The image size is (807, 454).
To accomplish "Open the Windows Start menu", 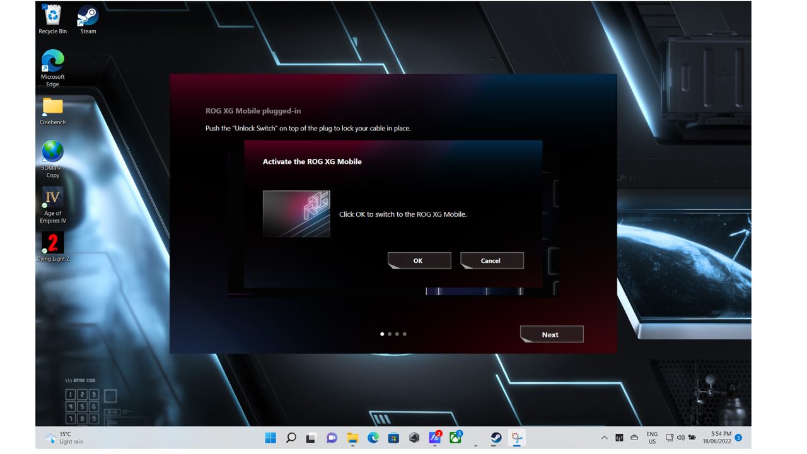I will 270,438.
